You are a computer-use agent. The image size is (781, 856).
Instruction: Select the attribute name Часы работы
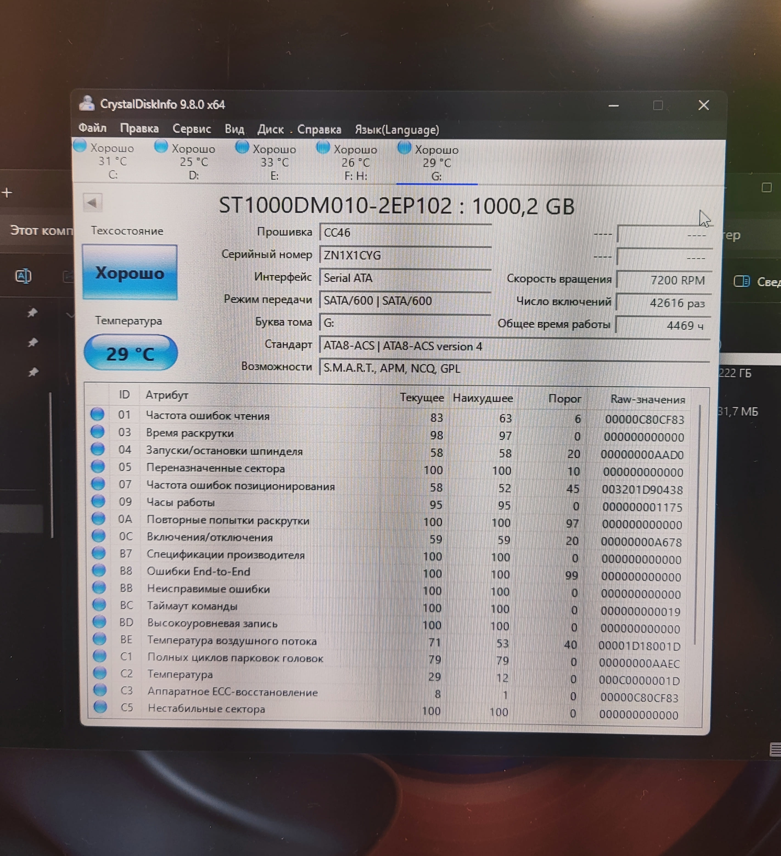pyautogui.click(x=180, y=502)
